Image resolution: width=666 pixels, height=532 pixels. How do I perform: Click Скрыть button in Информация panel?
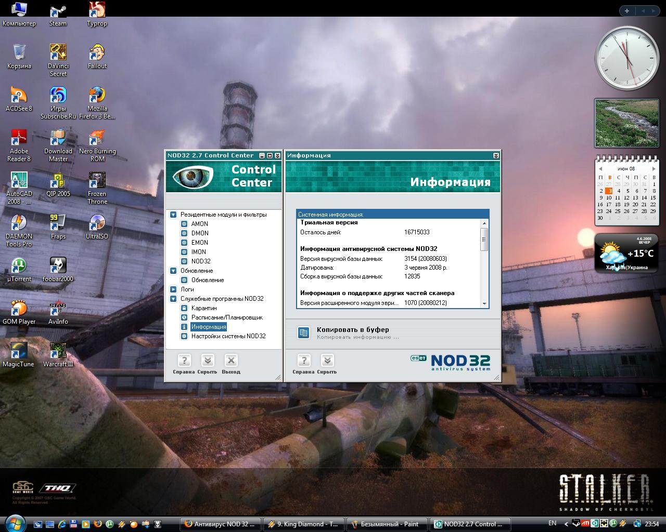[x=327, y=364]
